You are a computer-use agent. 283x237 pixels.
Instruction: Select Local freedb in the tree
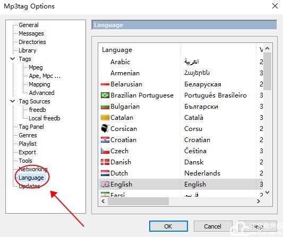pos(45,118)
